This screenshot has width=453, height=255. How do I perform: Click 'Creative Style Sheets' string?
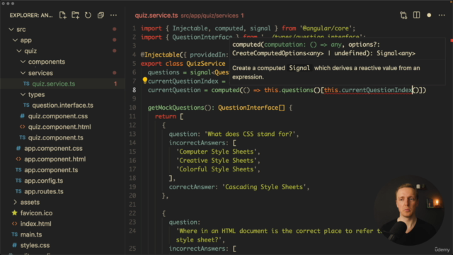[x=217, y=161]
